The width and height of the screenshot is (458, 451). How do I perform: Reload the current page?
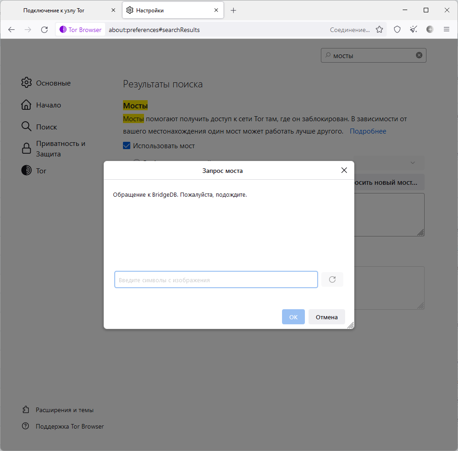point(44,30)
